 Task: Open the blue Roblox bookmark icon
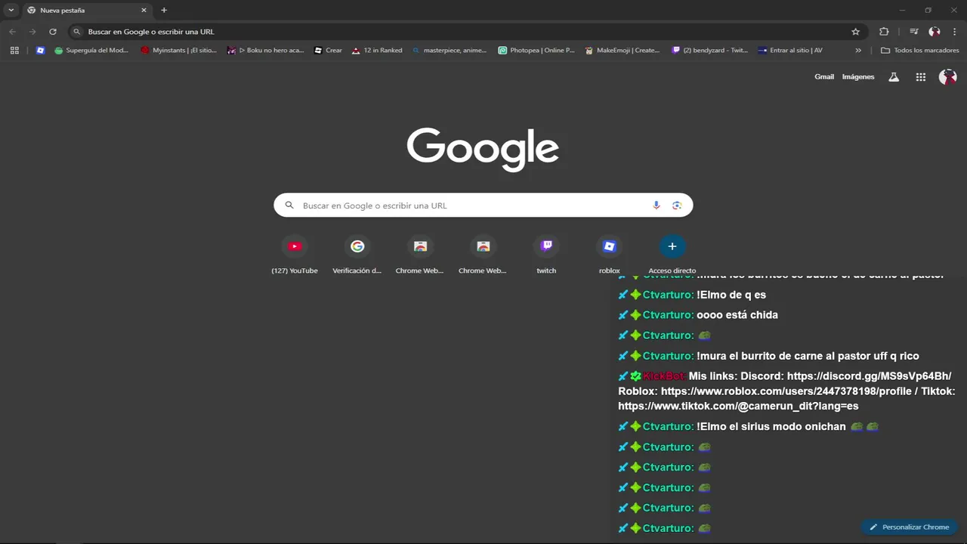(40, 51)
